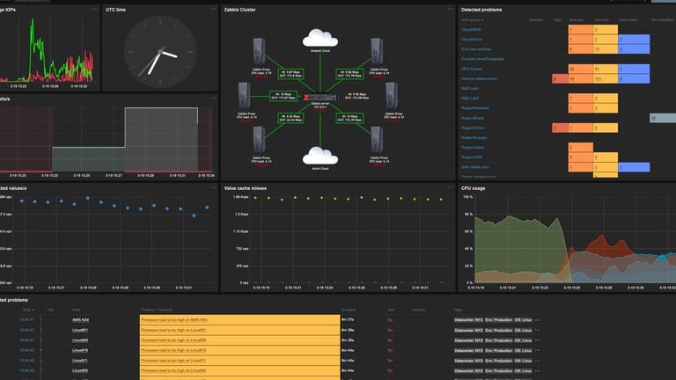Click High severity cell for Region/China

point(560,128)
